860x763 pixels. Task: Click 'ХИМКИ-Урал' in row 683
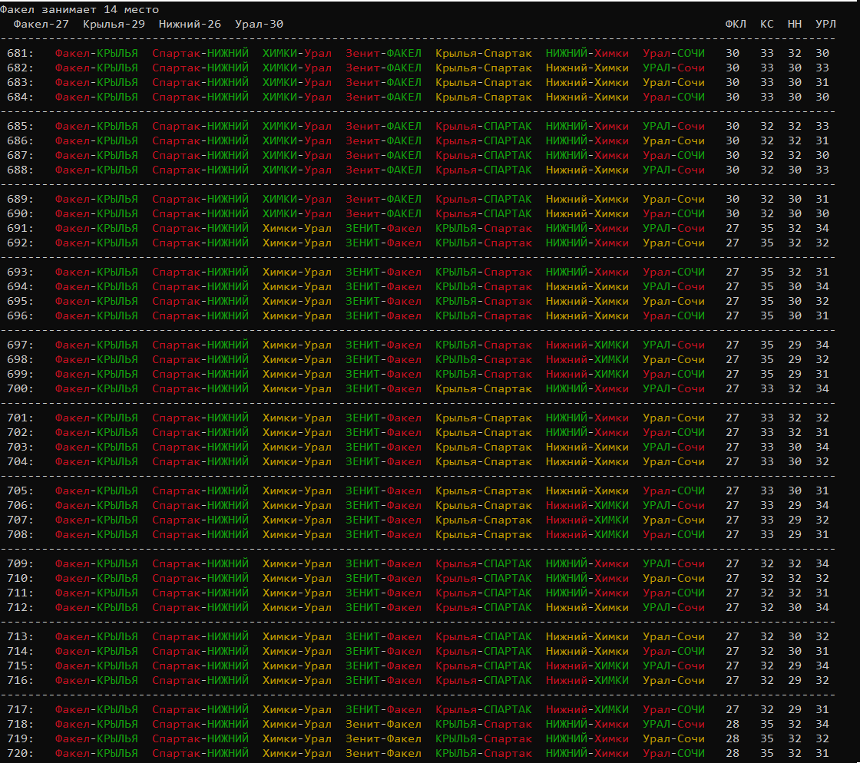point(296,82)
